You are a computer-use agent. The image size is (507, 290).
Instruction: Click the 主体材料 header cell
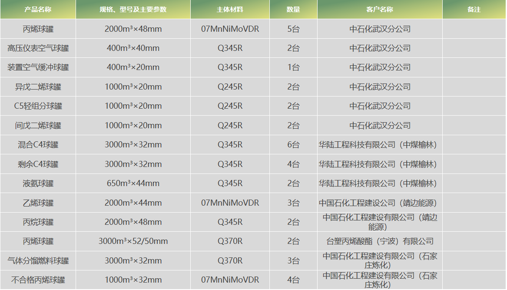(230, 9)
